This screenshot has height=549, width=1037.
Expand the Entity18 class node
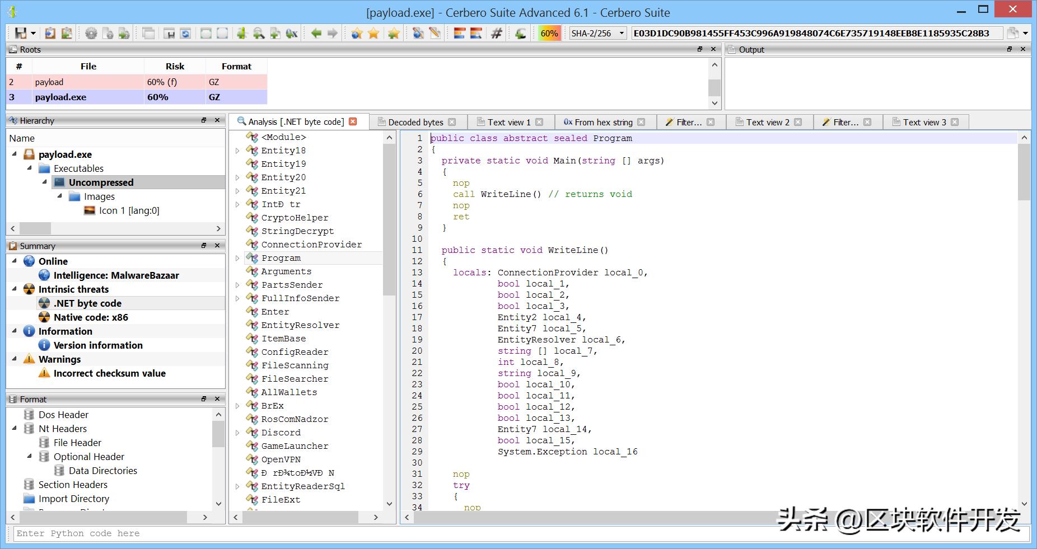237,151
